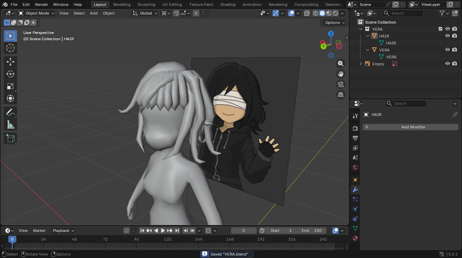Viewport: 462px width, 258px height.
Task: Toggle X-ray display in viewport header
Action: [307, 13]
